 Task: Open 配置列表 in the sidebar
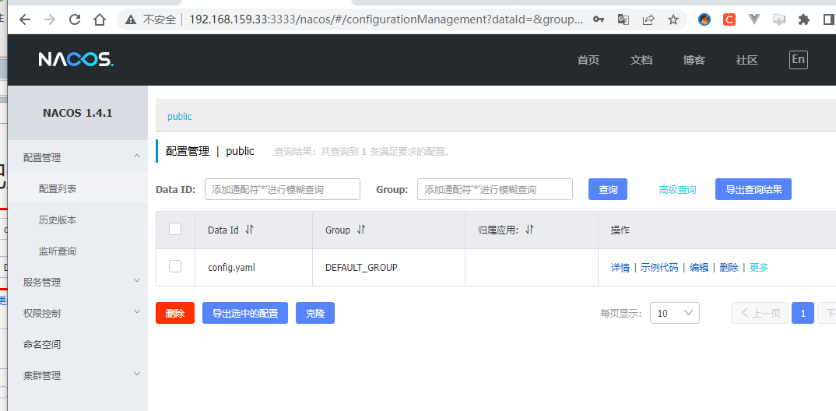58,188
